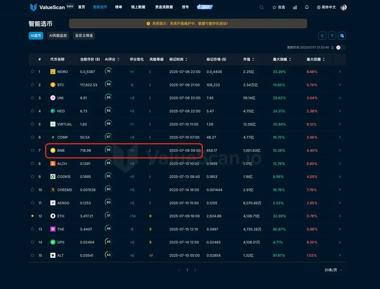Switch to AI风险监控 tab
The height and width of the screenshot is (289, 380).
58,36
